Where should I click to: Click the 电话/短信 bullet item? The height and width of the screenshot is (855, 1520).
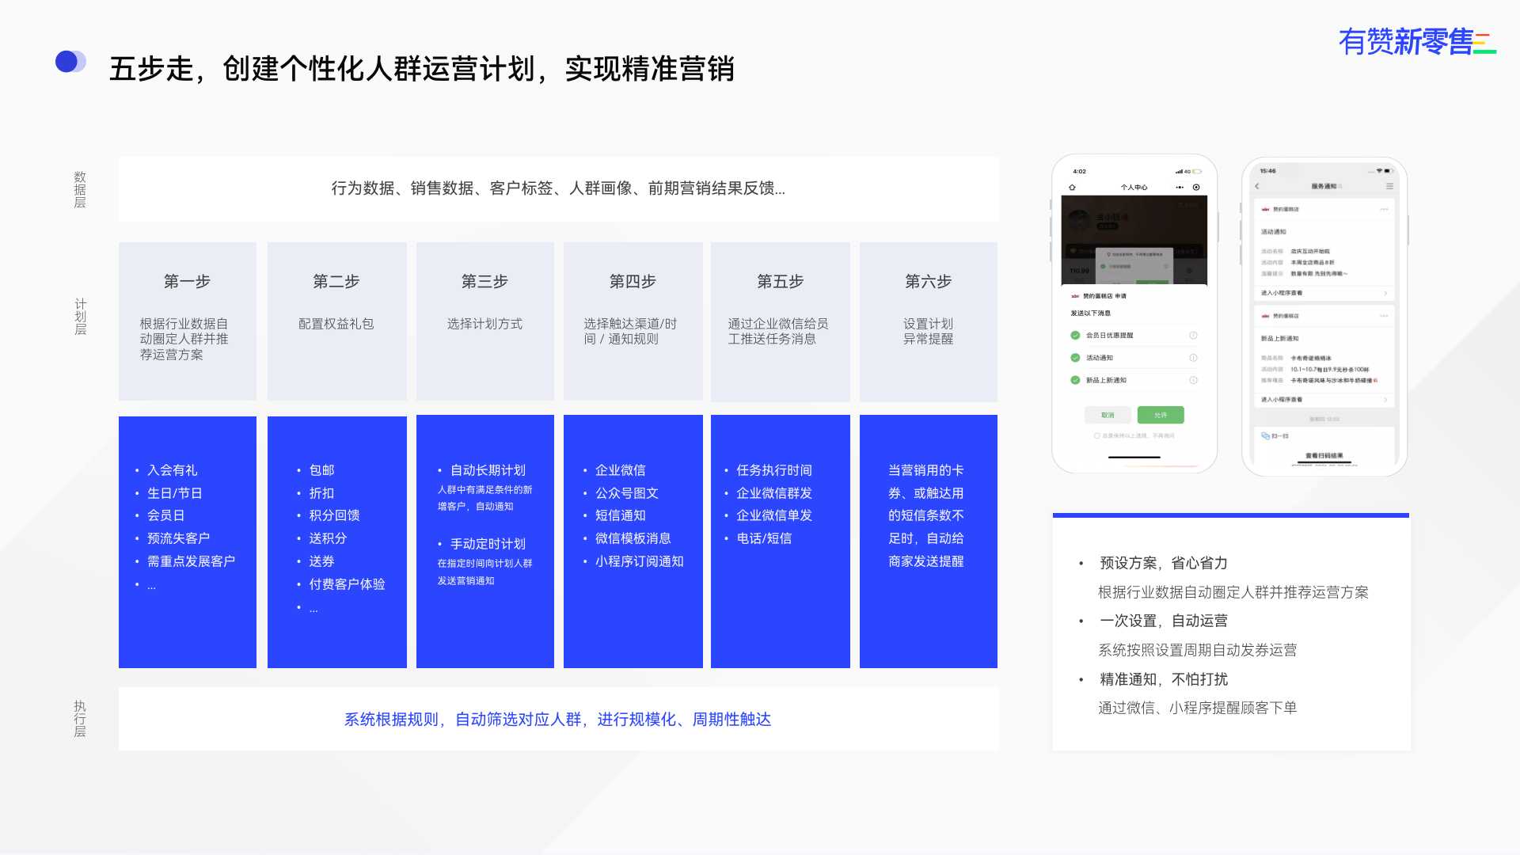click(764, 538)
